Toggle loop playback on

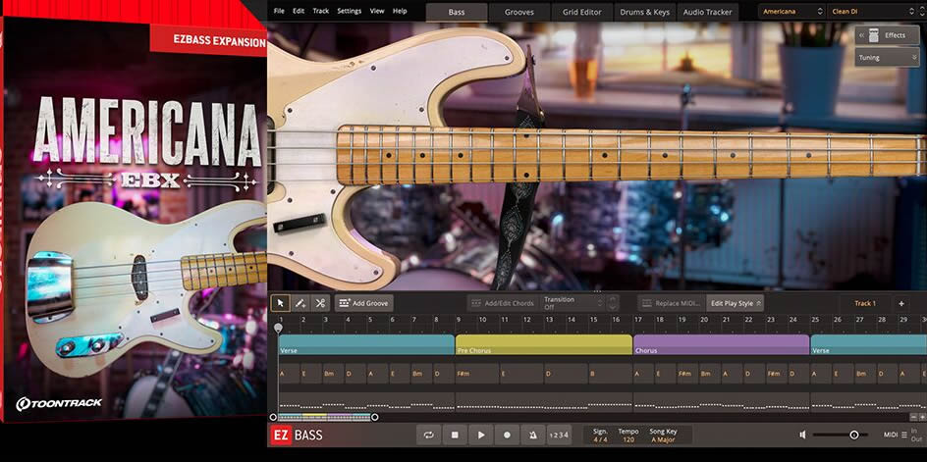[428, 435]
